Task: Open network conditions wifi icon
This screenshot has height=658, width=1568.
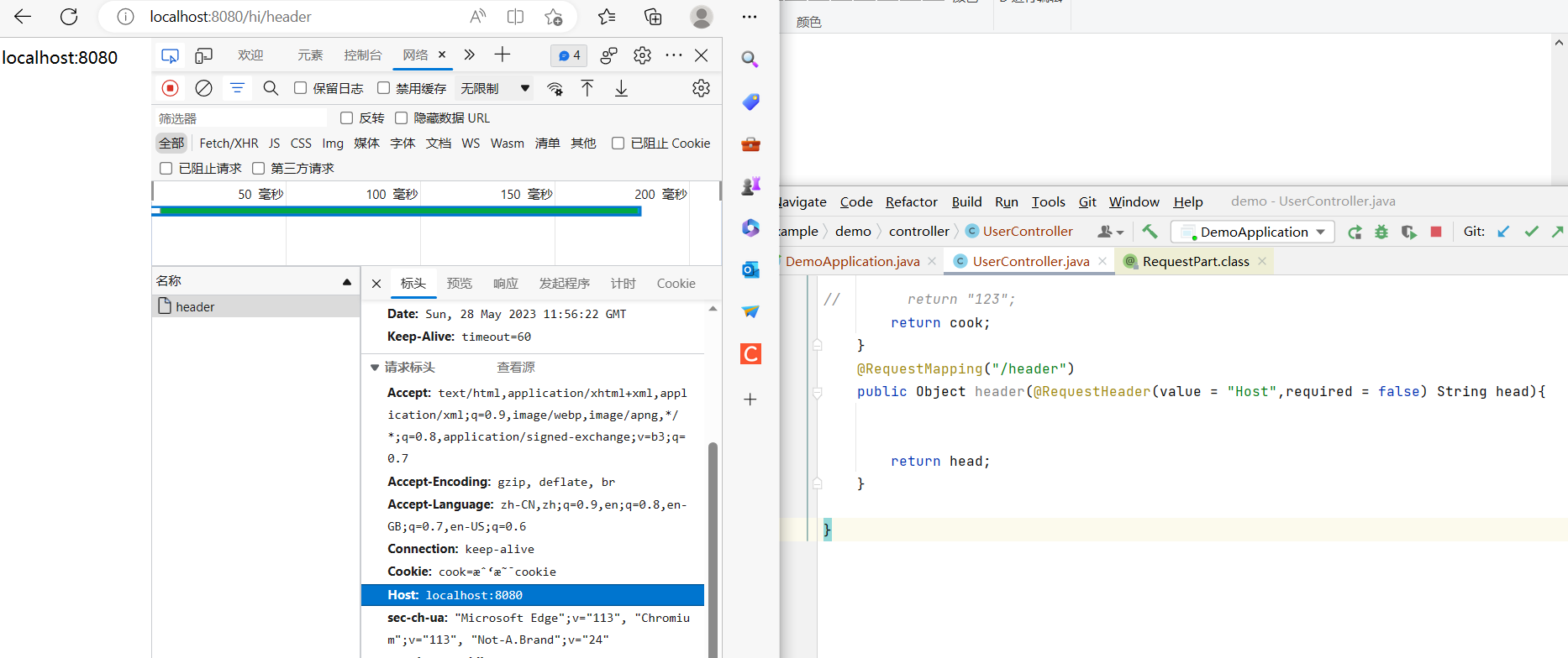Action: (x=555, y=88)
